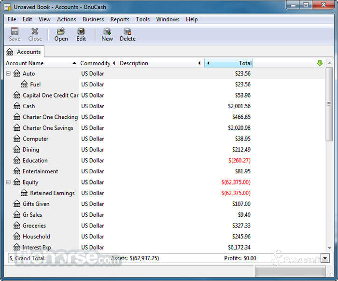Select the Cash account name
338x281 pixels.
[28, 106]
